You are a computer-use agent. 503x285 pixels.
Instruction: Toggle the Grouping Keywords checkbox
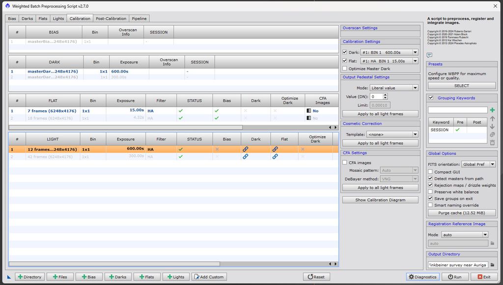[431, 98]
